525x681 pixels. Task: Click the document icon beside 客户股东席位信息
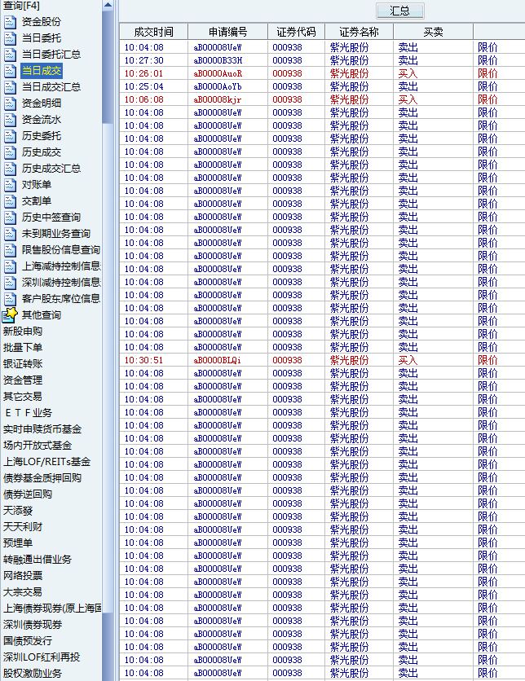pos(10,299)
